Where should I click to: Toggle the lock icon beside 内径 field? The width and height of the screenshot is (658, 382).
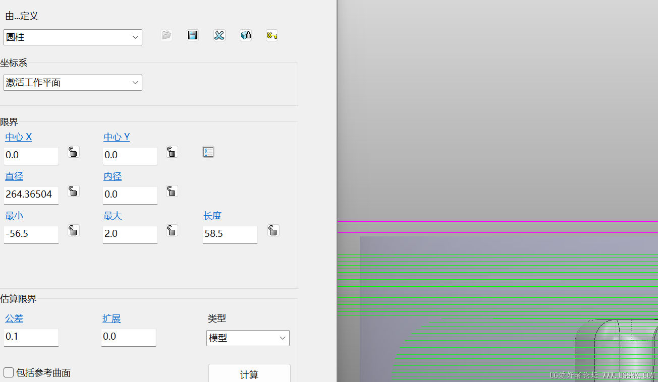pos(172,191)
